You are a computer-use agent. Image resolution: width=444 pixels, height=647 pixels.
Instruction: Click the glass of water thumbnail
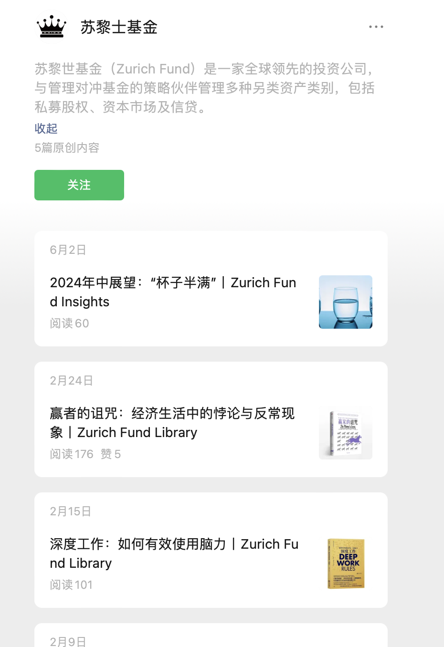point(346,302)
